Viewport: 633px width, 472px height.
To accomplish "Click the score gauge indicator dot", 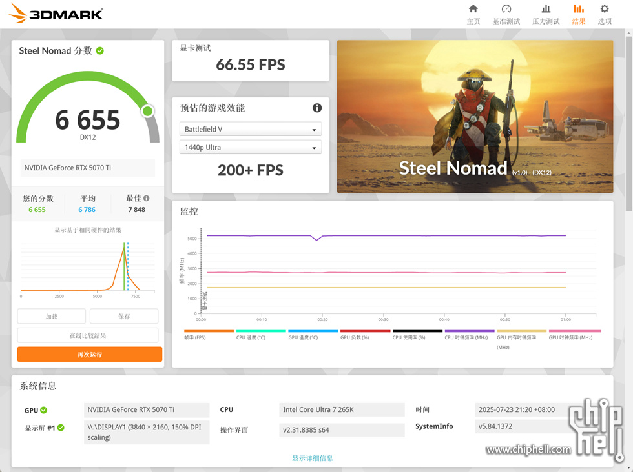I will pos(148,111).
